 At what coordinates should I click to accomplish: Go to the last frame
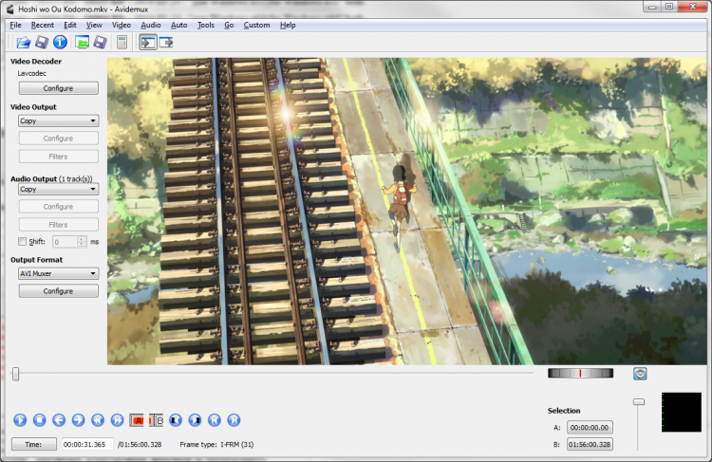[x=234, y=420]
